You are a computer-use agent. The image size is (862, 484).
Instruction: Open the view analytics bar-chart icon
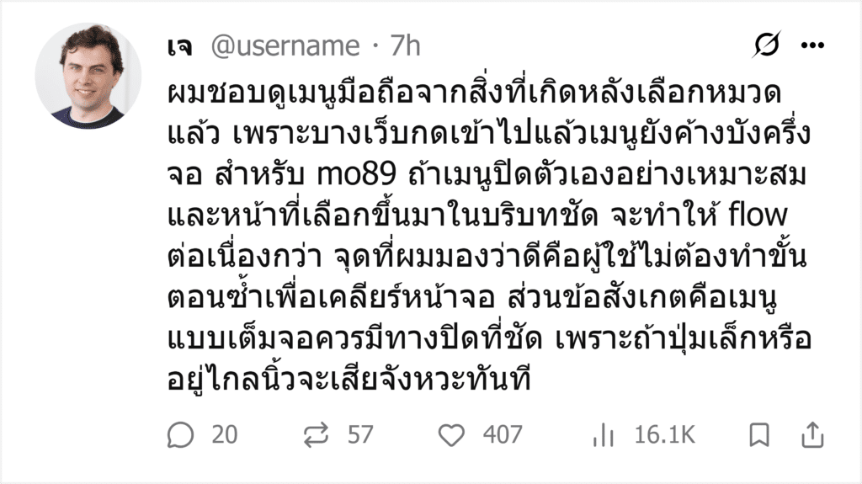603,435
